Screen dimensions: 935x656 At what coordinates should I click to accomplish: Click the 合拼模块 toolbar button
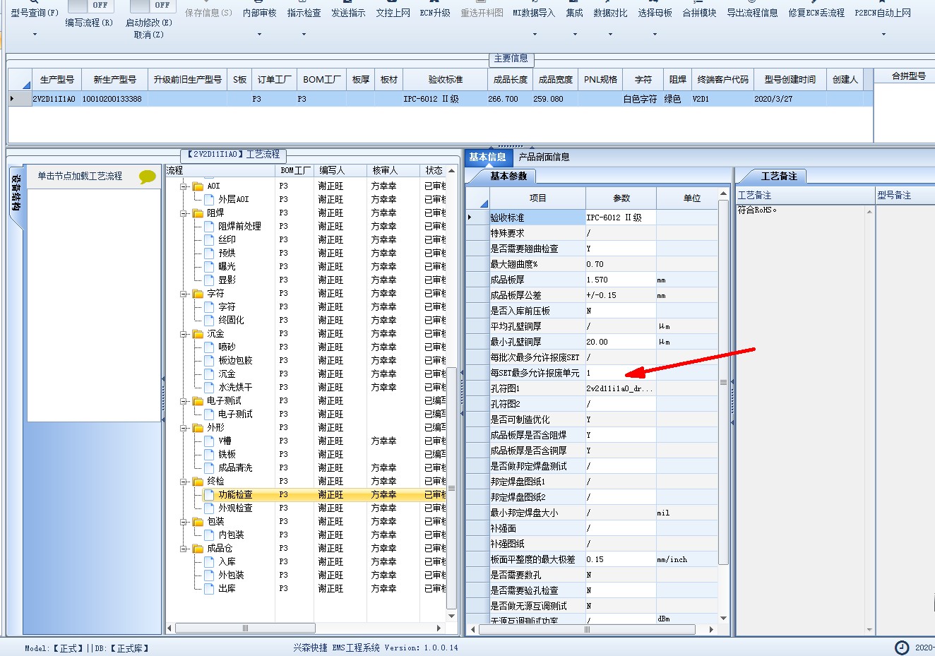point(699,13)
